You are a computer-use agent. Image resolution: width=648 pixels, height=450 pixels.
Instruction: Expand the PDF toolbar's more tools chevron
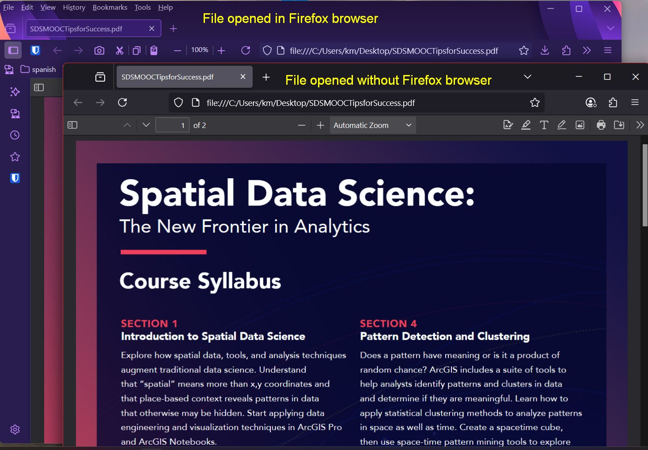click(640, 125)
